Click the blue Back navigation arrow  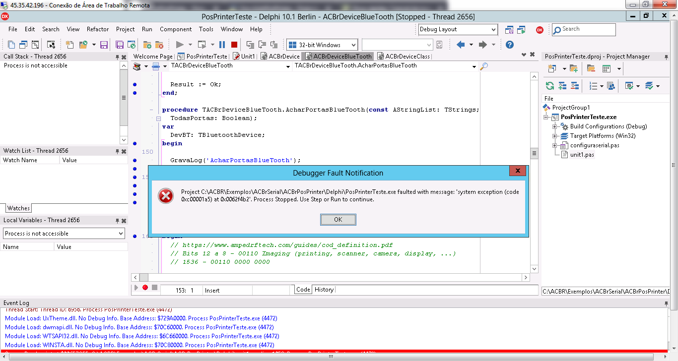pyautogui.click(x=461, y=45)
